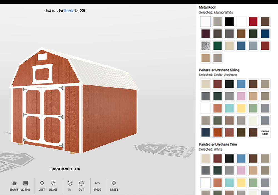
Task: Pick the turquoise trim color swatch
Action: [229, 183]
